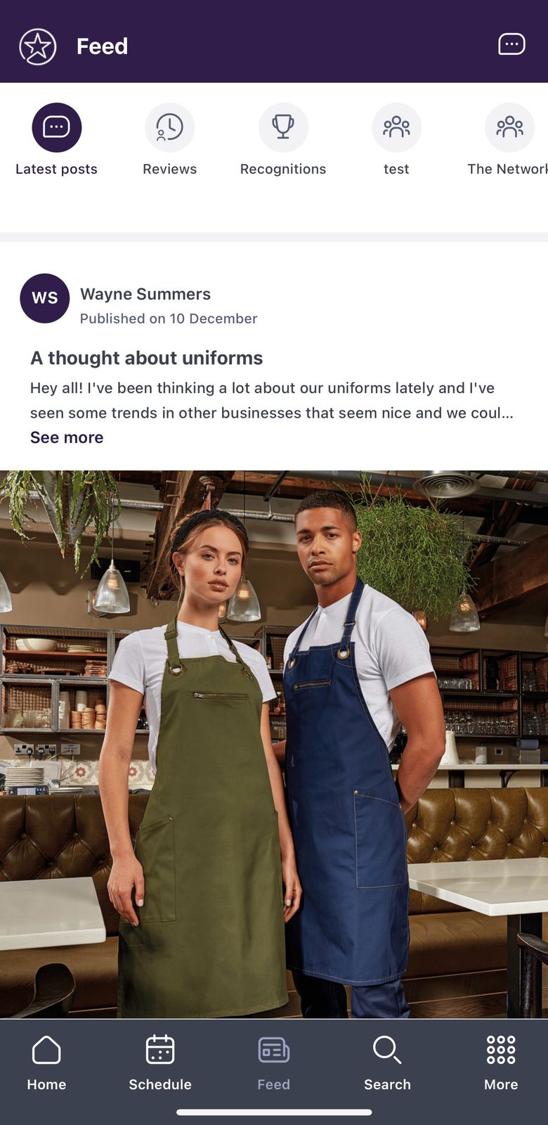Open the Recognitions trophy icon
This screenshot has width=548, height=1125.
[283, 127]
